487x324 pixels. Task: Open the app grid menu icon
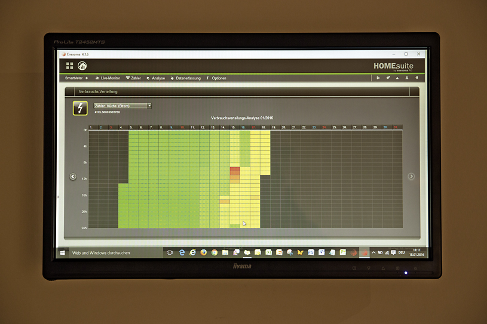pyautogui.click(x=69, y=66)
